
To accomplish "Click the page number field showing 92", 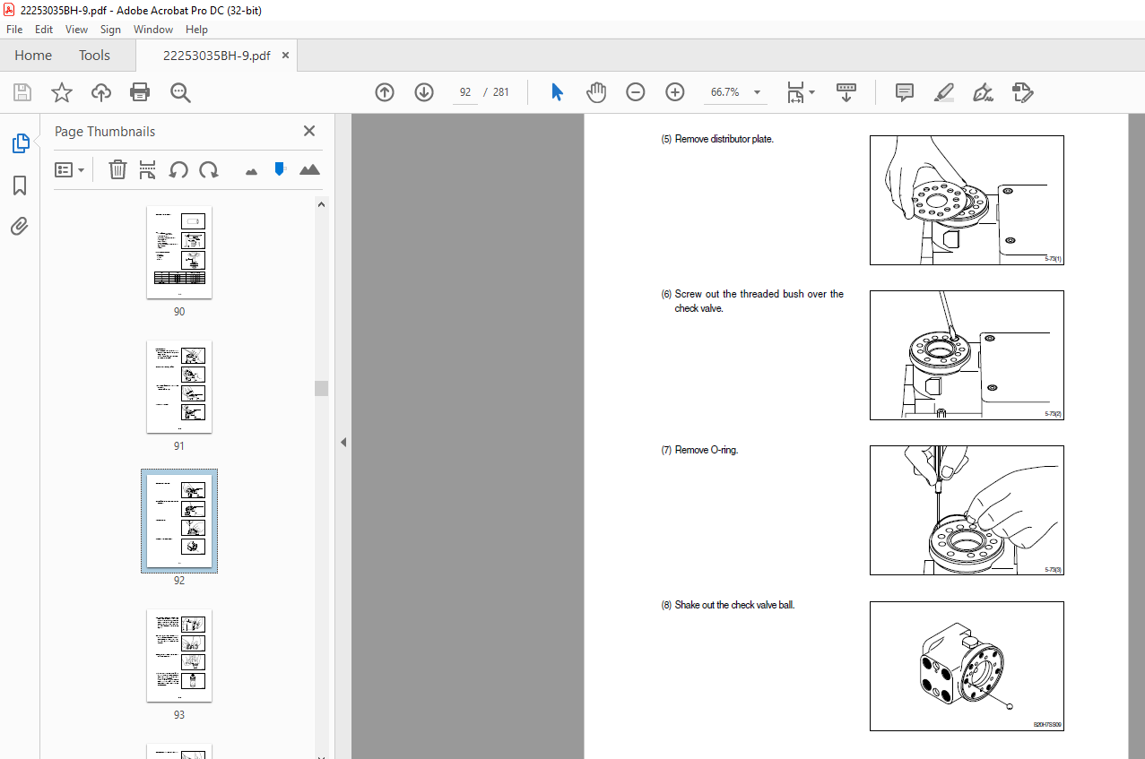I will (465, 92).
